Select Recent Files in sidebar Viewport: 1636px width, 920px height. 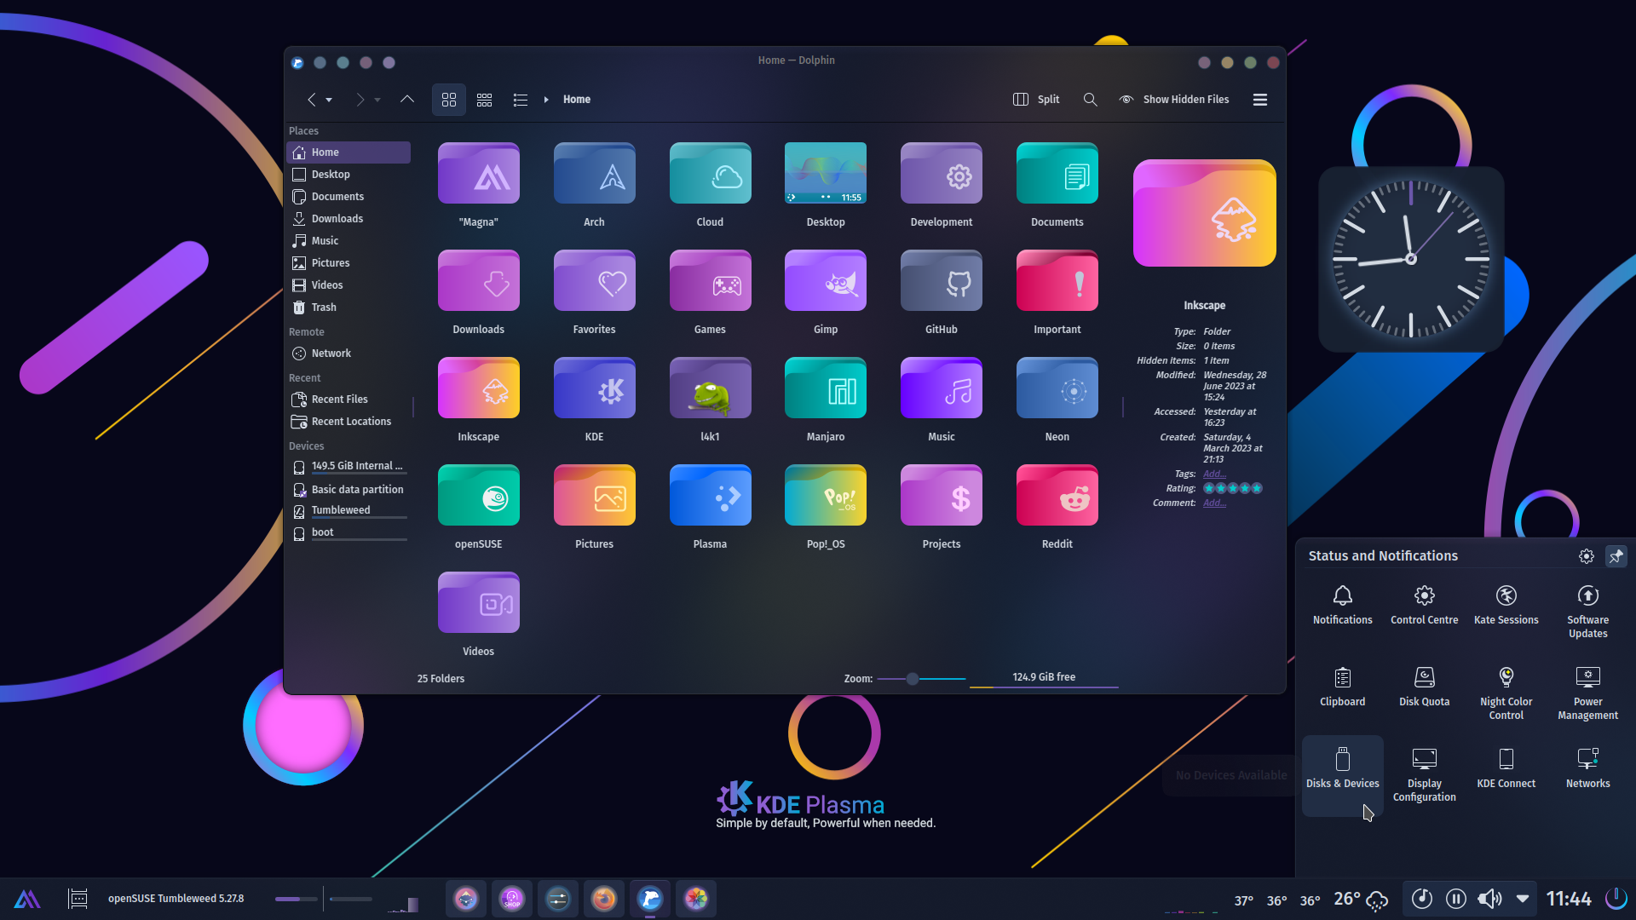349,400
